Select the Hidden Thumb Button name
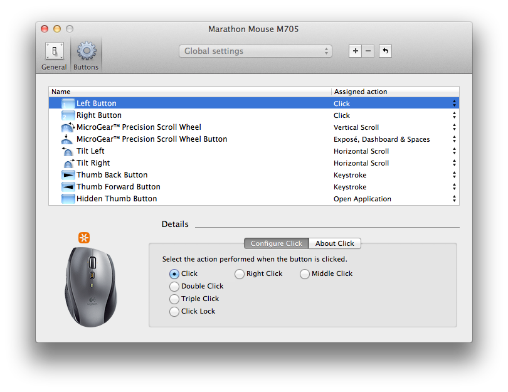The width and height of the screenshot is (508, 392). 117,199
